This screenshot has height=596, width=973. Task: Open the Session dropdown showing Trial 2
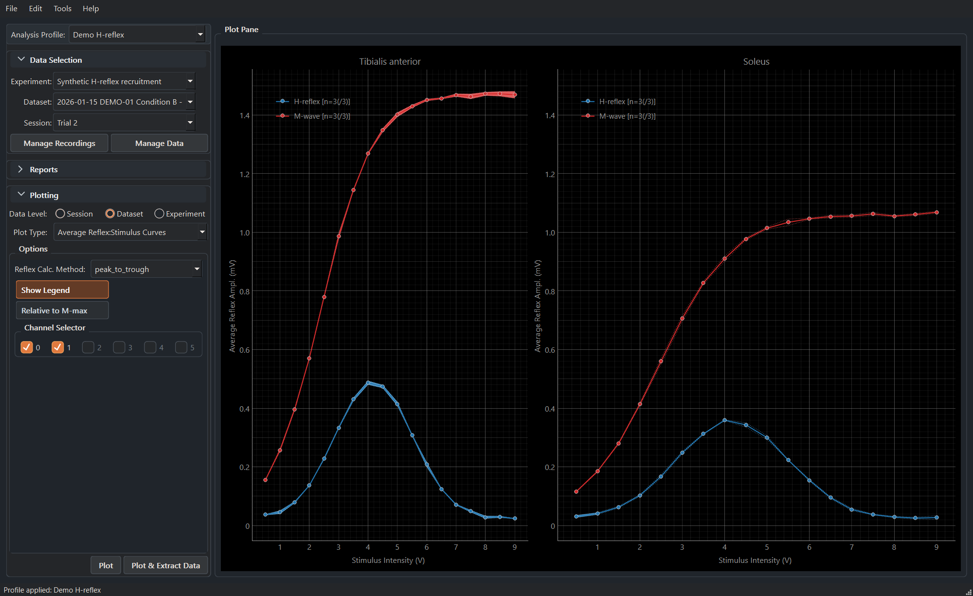pos(125,123)
